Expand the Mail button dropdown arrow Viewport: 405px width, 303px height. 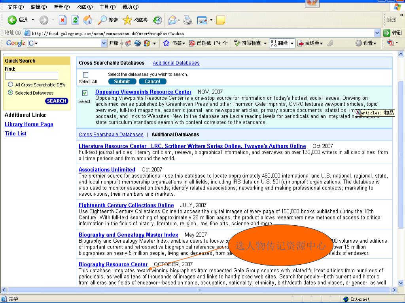179,20
